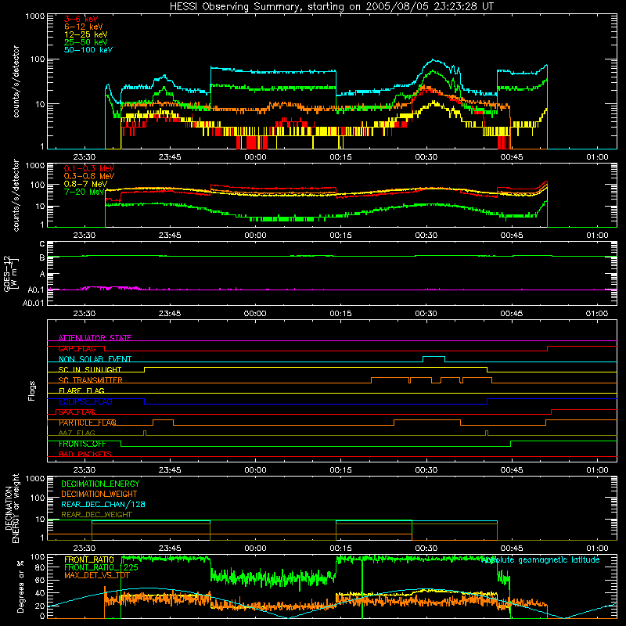Click the Degrees or % axis label
Viewport: 626px width, 626px height.
[20, 587]
